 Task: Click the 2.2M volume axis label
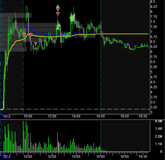pyautogui.click(x=159, y=136)
